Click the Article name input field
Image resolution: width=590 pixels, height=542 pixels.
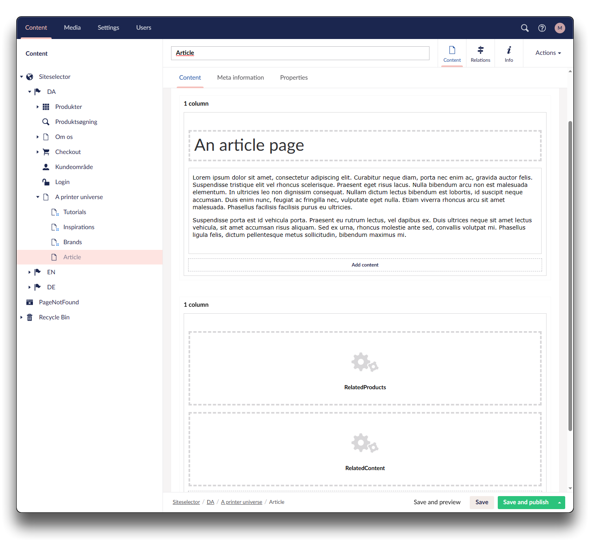(x=300, y=53)
